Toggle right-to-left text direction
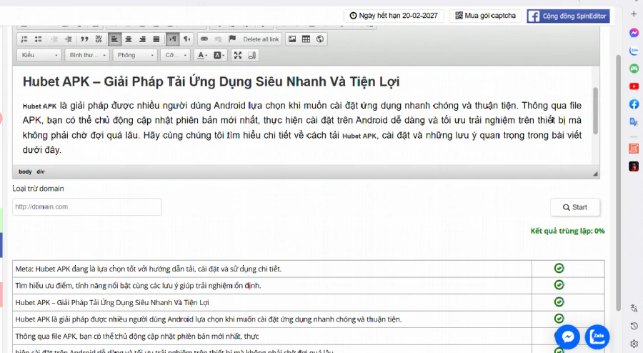 [186, 39]
